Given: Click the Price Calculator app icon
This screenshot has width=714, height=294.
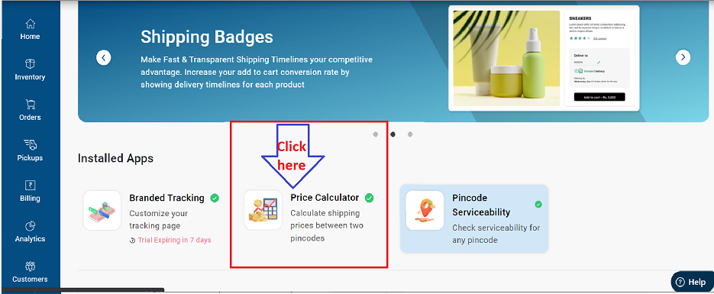Looking at the screenshot, I should (x=263, y=210).
